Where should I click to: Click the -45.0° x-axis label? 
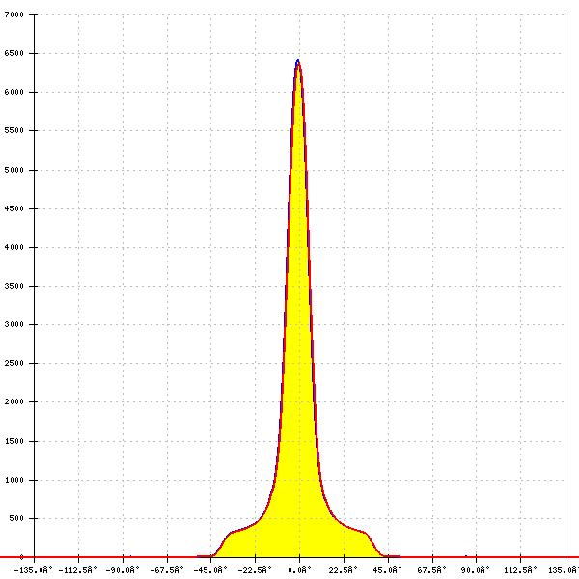(210, 570)
